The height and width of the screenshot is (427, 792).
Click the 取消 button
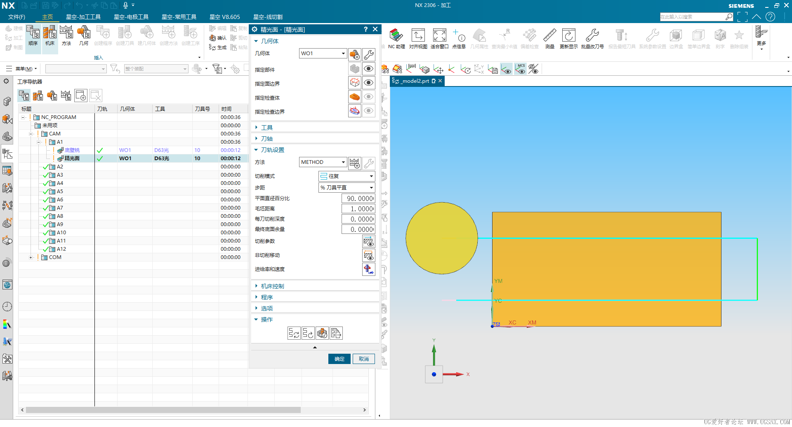pyautogui.click(x=363, y=359)
